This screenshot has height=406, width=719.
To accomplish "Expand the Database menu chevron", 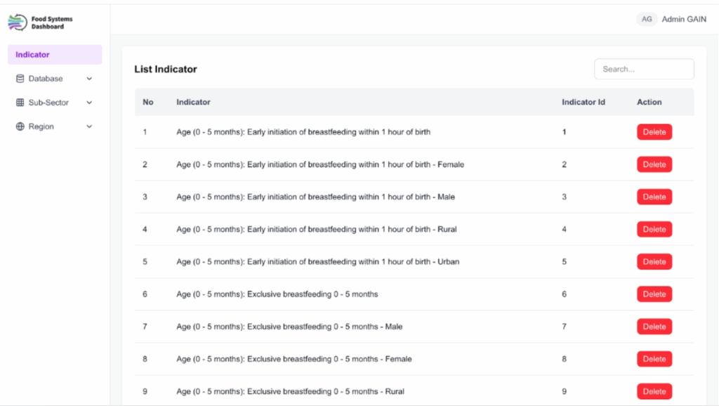I will [89, 79].
